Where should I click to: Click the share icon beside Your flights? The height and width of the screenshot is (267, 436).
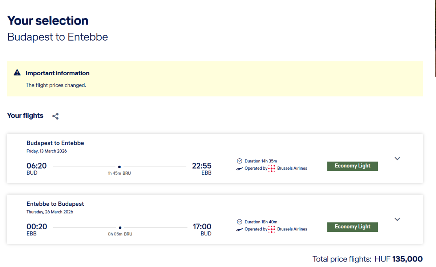coord(55,116)
